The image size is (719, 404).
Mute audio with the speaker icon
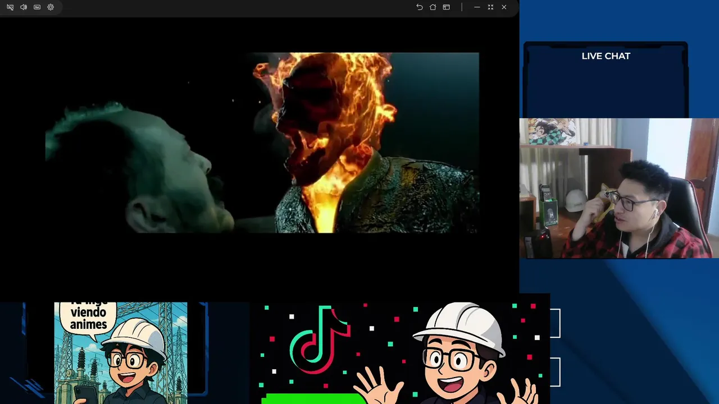[24, 7]
